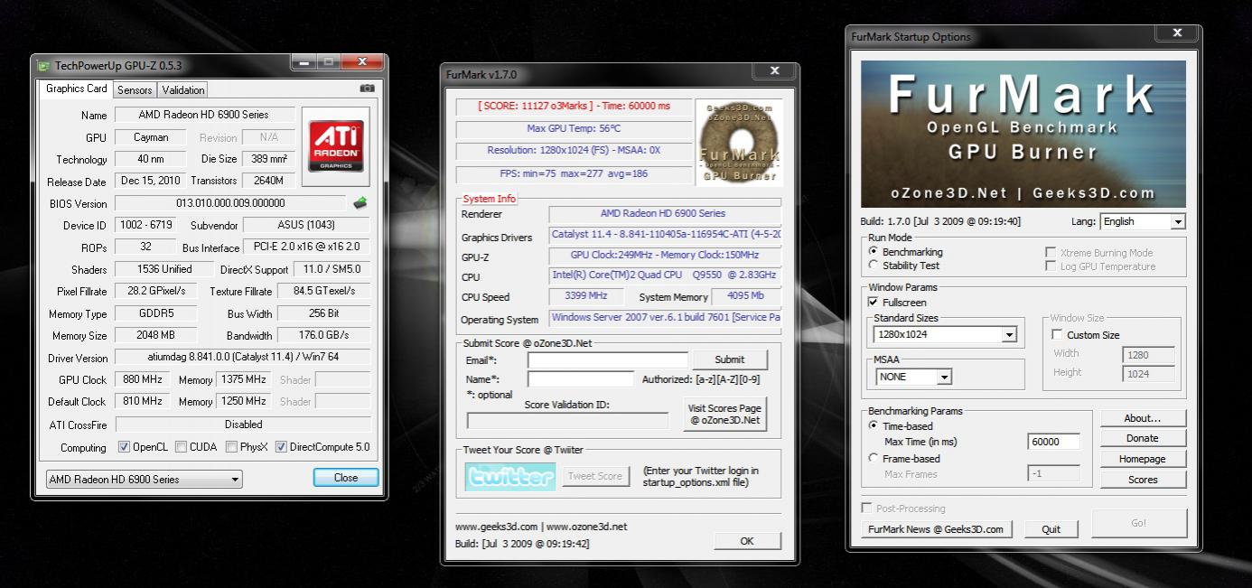Click the FurMark banner in Startup Options
The width and height of the screenshot is (1252, 588).
(x=1023, y=134)
